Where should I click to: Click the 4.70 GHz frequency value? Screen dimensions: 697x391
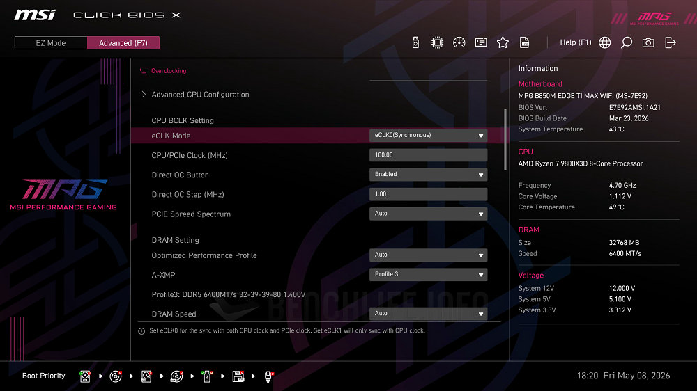click(x=622, y=186)
